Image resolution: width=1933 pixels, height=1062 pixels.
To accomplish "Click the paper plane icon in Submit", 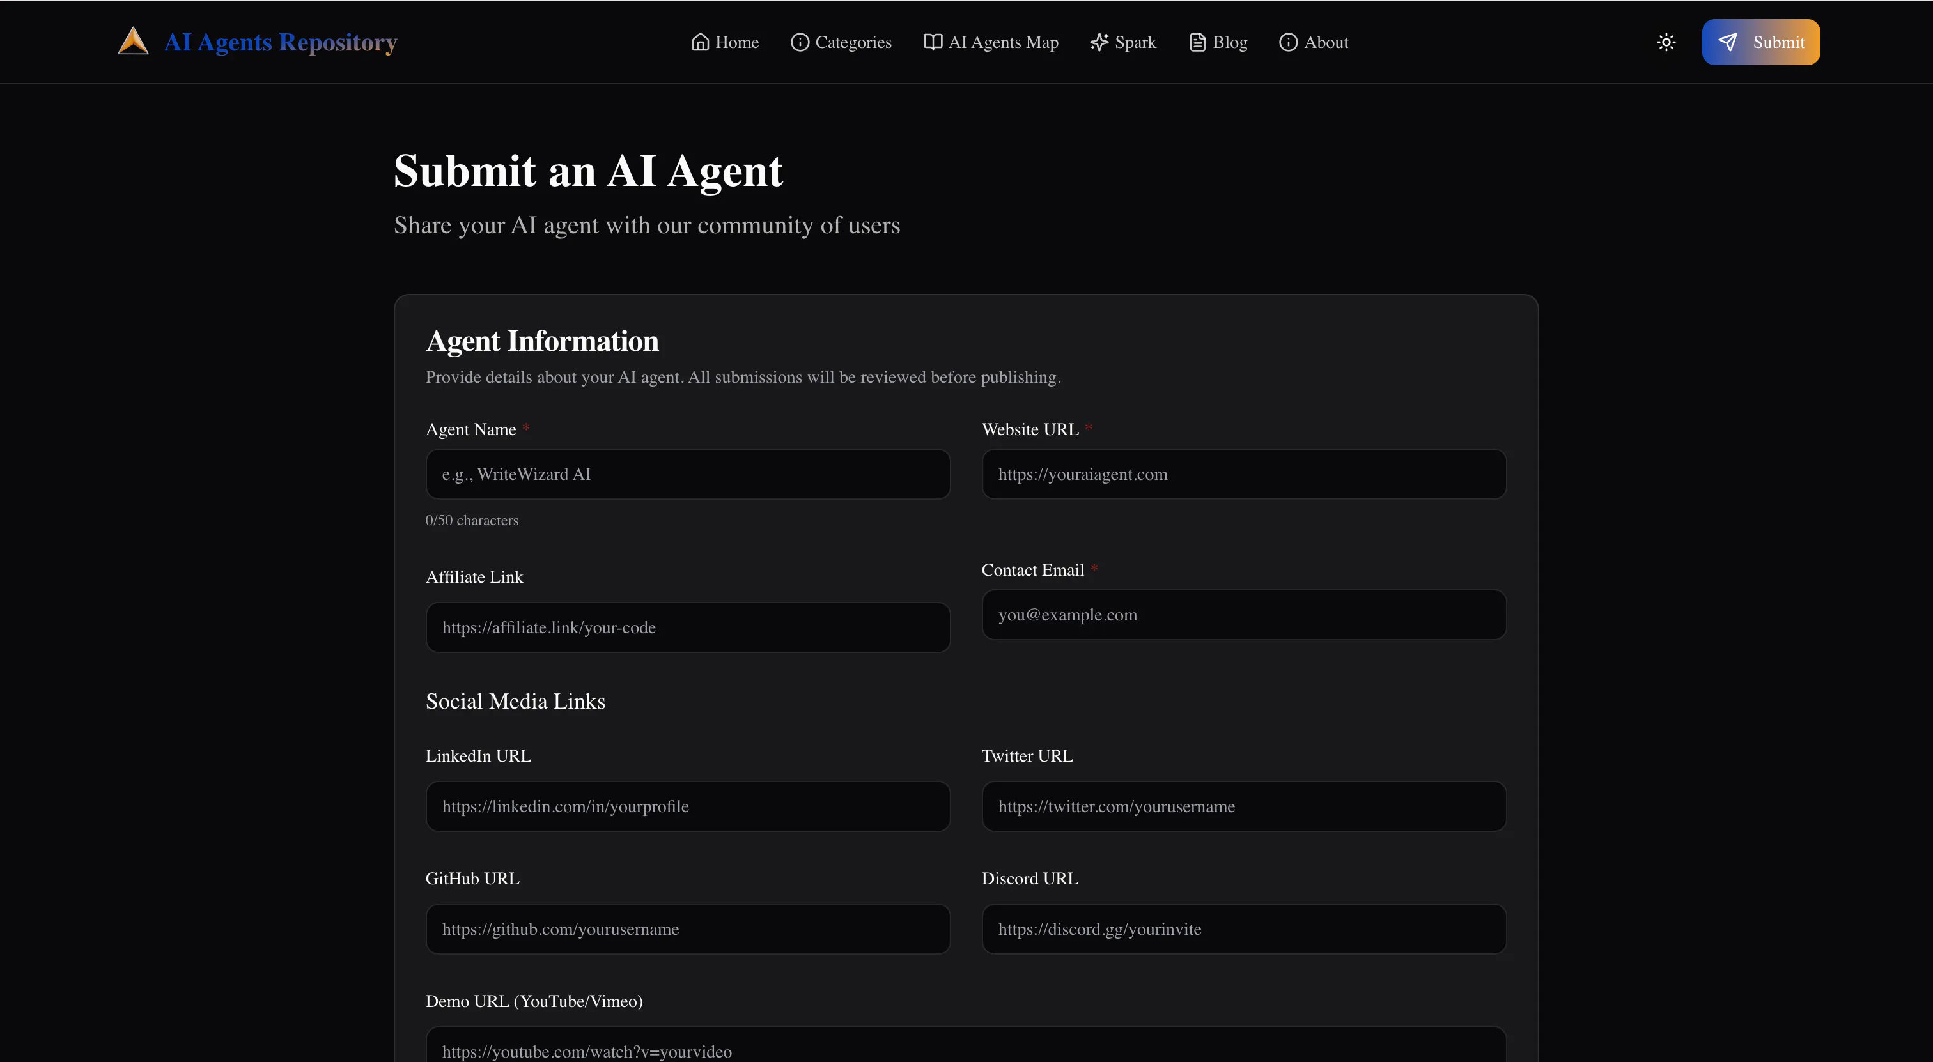I will pos(1727,42).
